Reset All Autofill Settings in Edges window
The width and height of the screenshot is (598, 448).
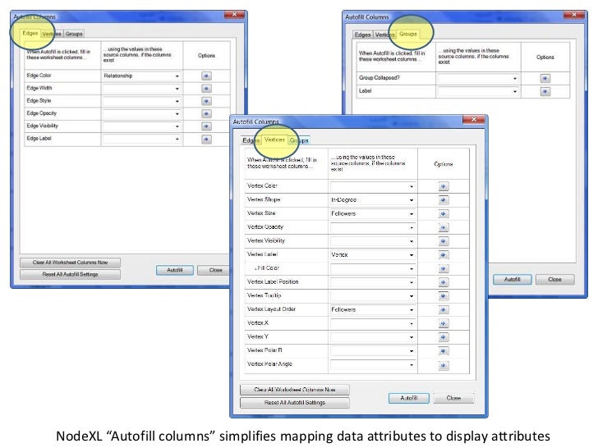(x=70, y=274)
